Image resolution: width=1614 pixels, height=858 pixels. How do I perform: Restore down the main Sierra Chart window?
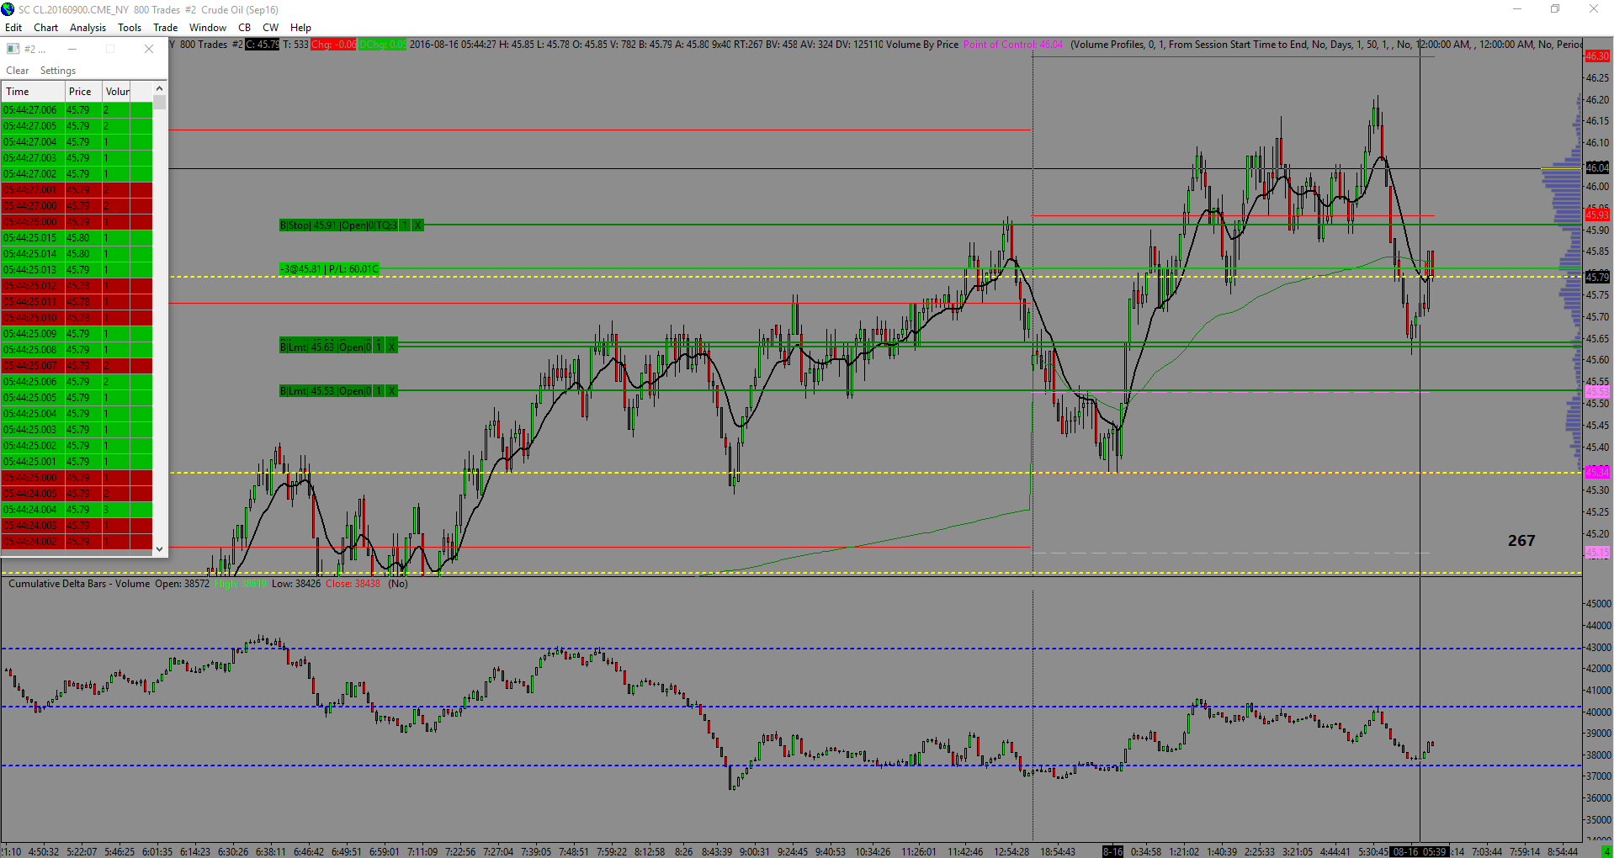1555,9
